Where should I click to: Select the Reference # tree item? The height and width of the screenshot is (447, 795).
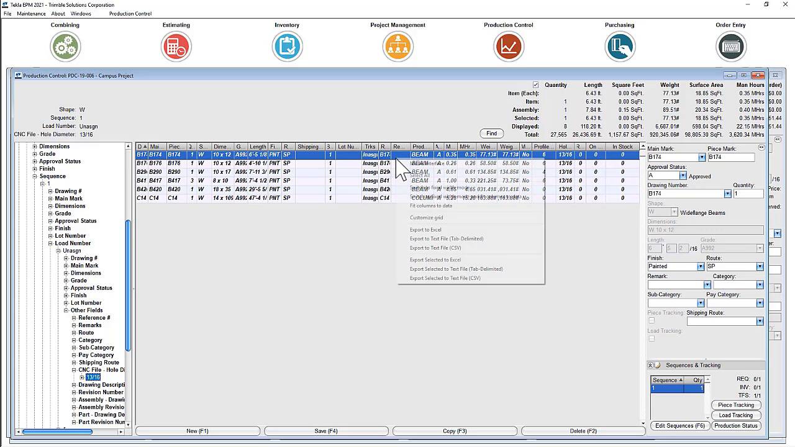[94, 318]
